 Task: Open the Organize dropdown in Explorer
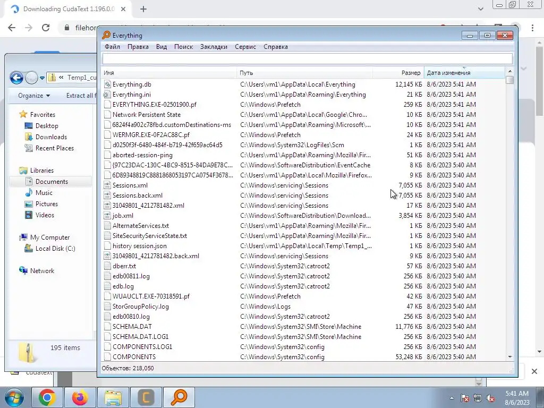coord(34,96)
